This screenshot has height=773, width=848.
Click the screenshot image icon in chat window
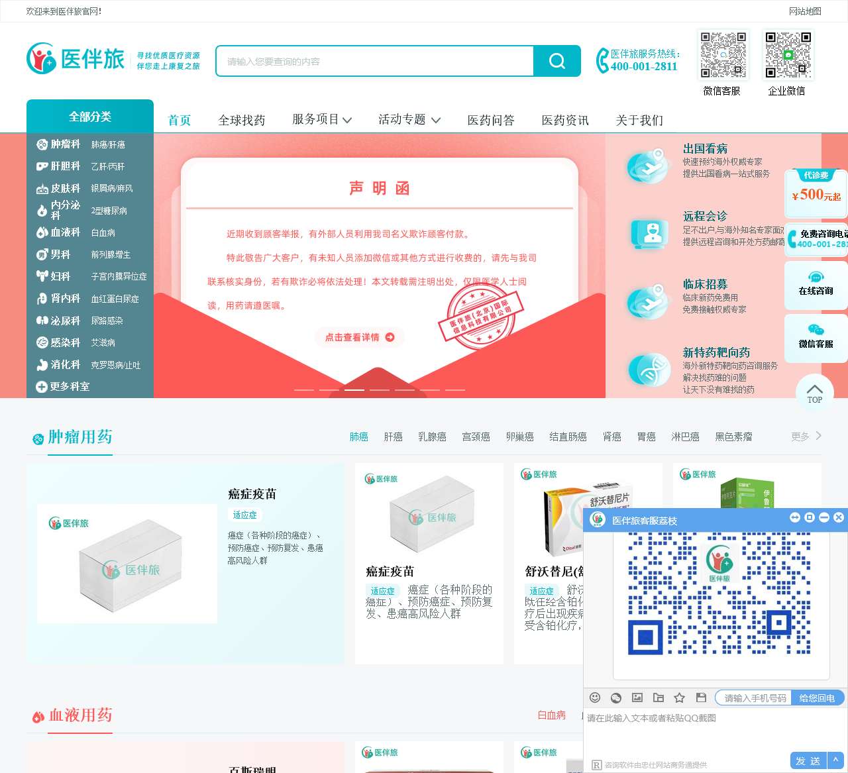point(637,697)
